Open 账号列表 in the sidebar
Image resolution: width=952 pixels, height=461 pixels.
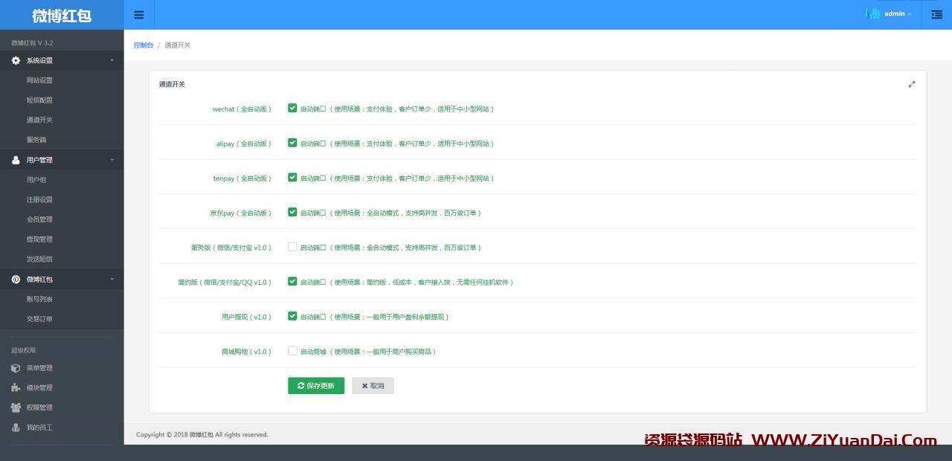click(x=39, y=299)
